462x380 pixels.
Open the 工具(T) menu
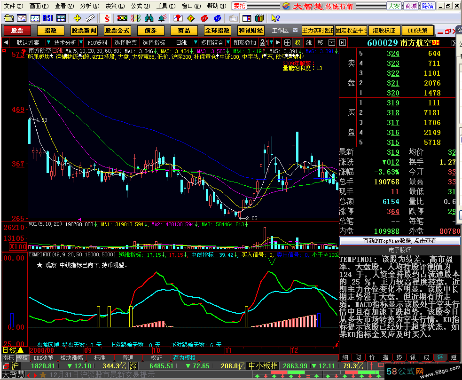point(166,6)
